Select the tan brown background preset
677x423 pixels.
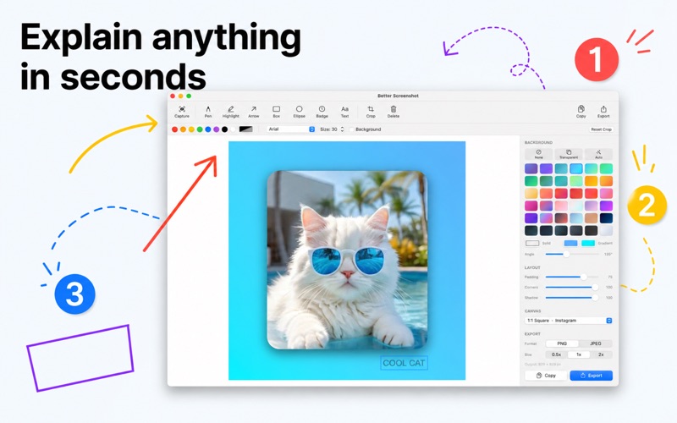pyautogui.click(x=591, y=218)
